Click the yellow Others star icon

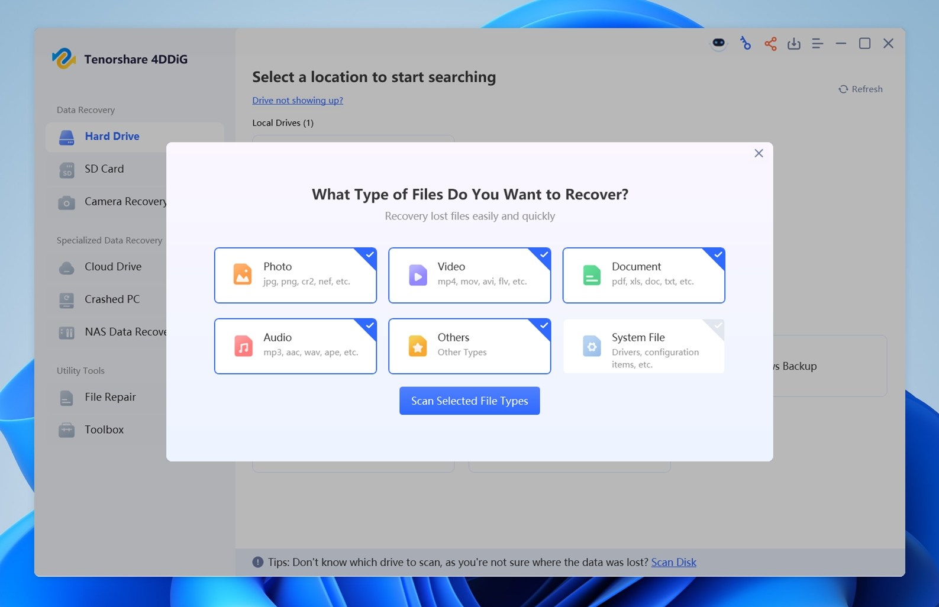point(418,346)
